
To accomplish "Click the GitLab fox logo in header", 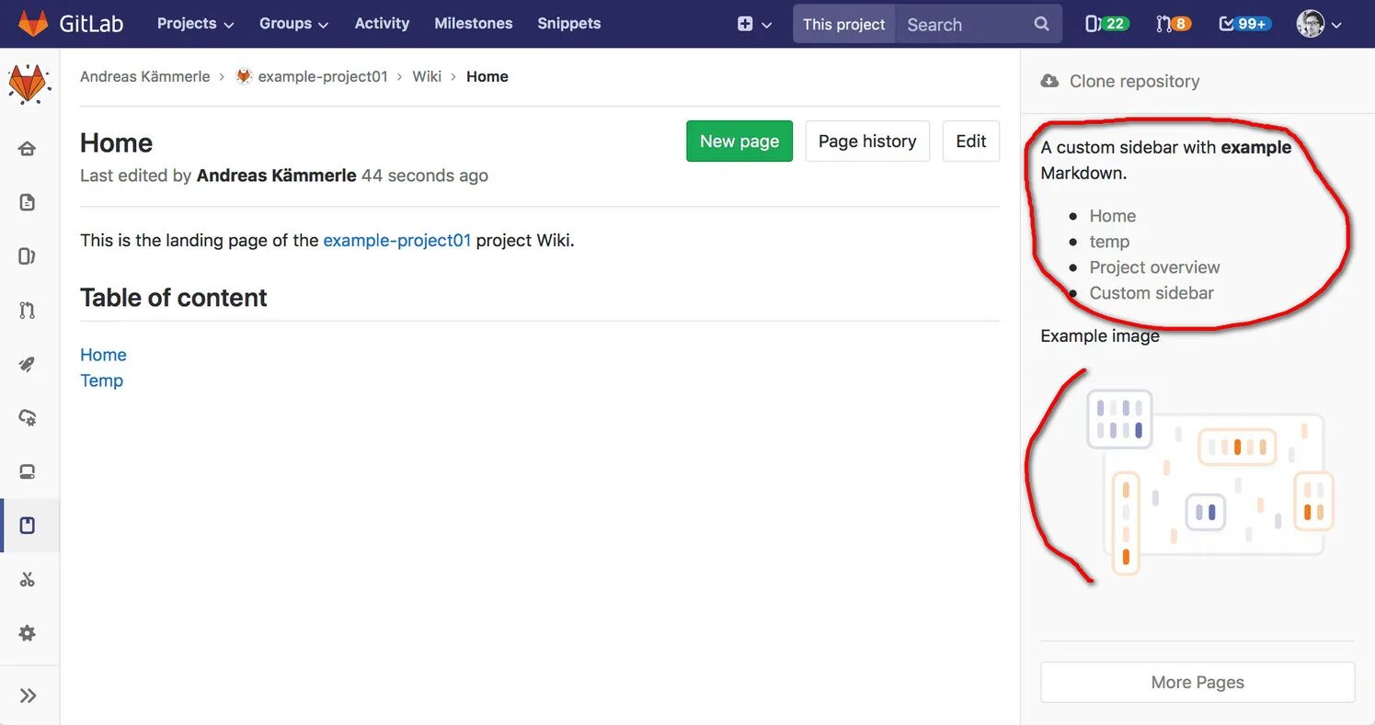I will tap(33, 23).
